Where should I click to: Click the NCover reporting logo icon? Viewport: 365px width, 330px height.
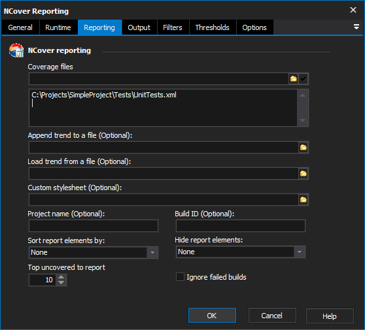pyautogui.click(x=16, y=50)
